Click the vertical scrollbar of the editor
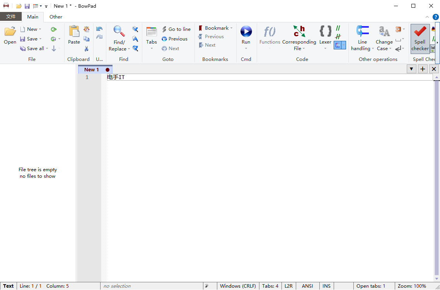This screenshot has width=440, height=290. pos(437,174)
